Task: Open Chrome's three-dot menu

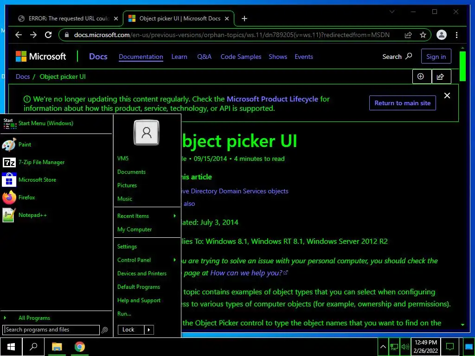Action: (x=456, y=35)
